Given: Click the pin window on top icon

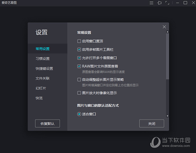Looking at the screenshot, I should [159, 3].
